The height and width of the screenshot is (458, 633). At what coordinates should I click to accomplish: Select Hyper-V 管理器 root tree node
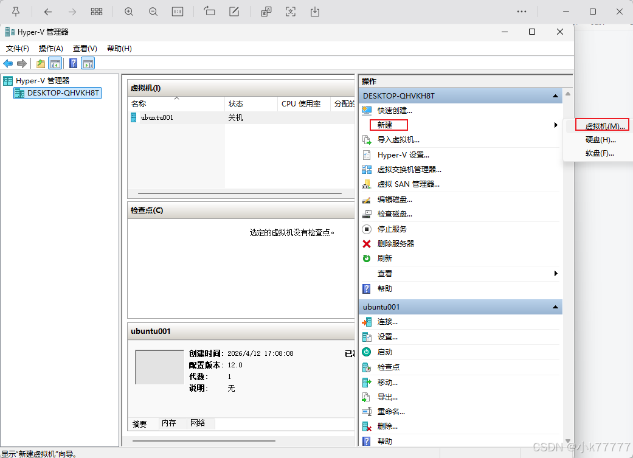(x=43, y=81)
